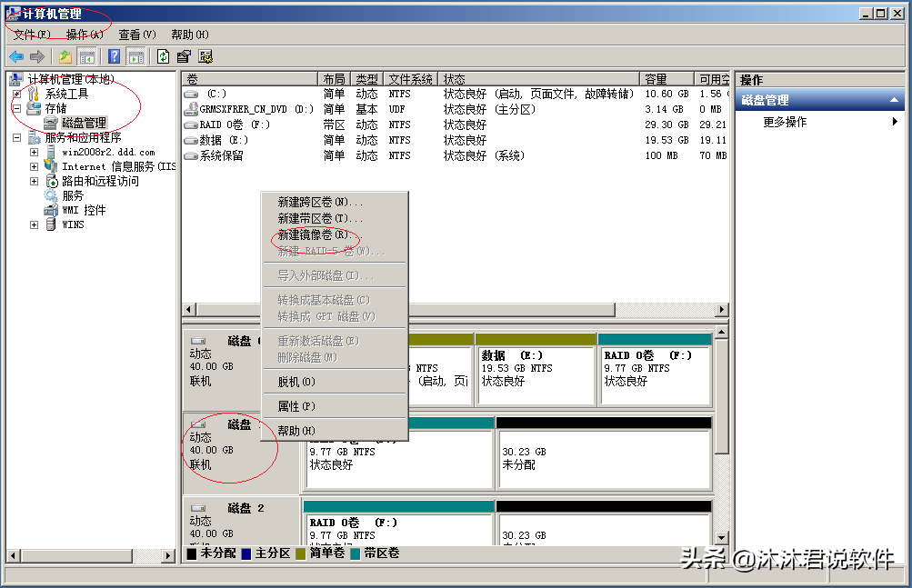
Task: Open the 更多操作 submenu arrow
Action: tap(895, 122)
